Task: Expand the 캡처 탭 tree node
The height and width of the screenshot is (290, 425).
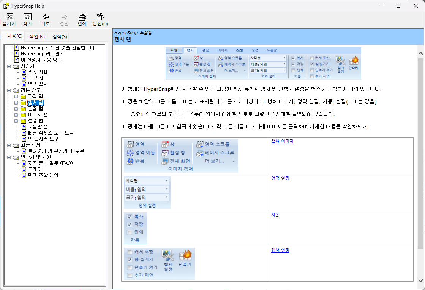Action: 16,103
